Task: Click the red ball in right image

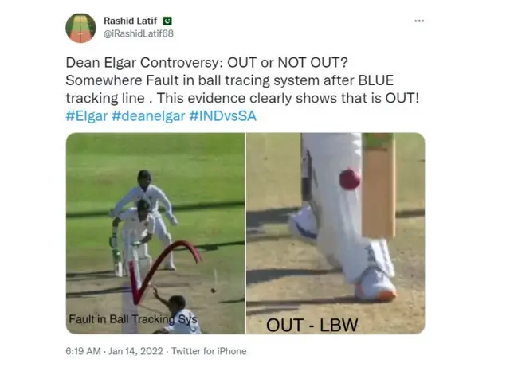Action: 350,179
